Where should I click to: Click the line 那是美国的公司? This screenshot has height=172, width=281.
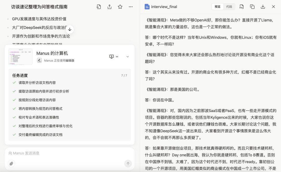(173, 89)
